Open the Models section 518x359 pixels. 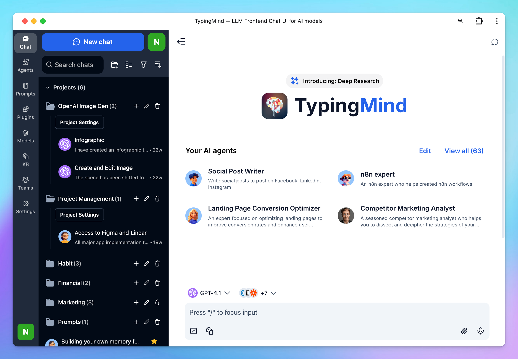click(x=25, y=136)
